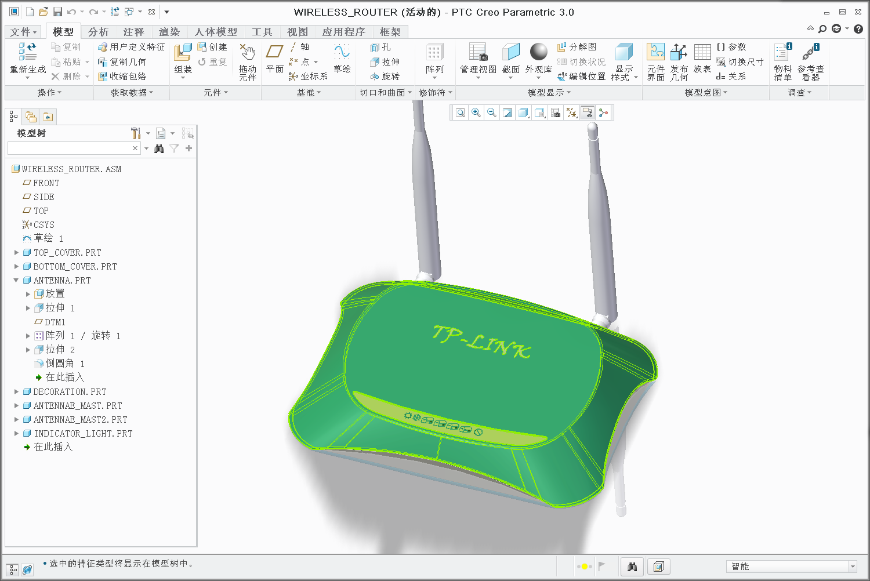Toggle spin center display
This screenshot has width=870, height=581.
pyautogui.click(x=604, y=112)
